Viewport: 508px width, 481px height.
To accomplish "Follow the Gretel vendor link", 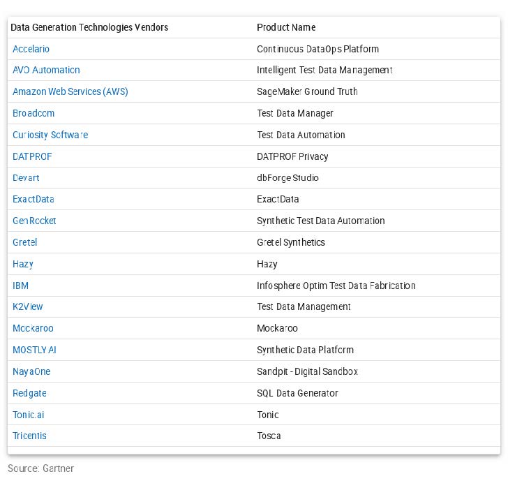I will coord(25,242).
